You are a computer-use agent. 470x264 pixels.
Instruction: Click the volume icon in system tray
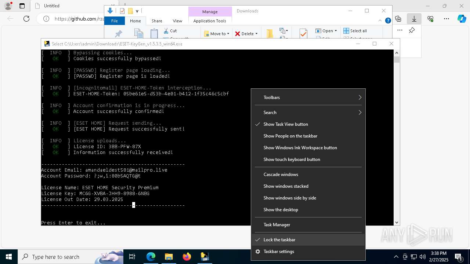tap(423, 257)
